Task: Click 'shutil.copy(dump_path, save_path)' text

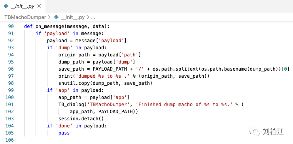Action: tap(106, 83)
